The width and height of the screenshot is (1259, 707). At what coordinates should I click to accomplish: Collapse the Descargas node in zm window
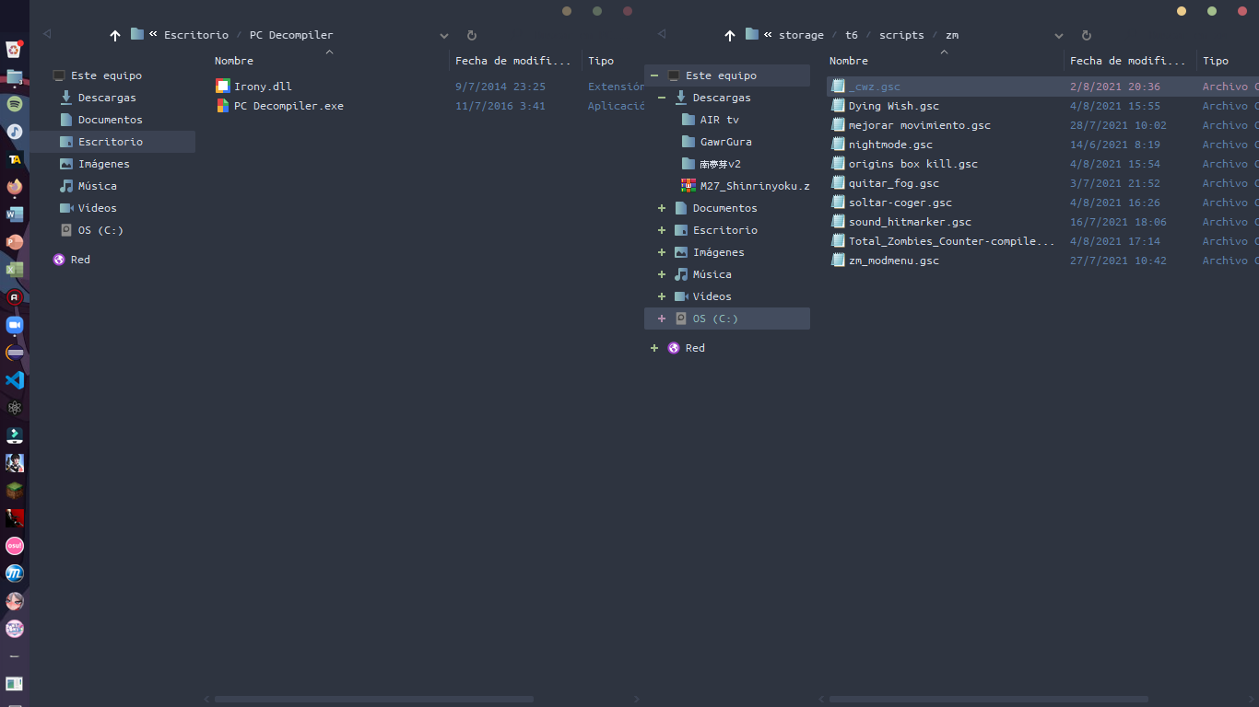(x=662, y=98)
